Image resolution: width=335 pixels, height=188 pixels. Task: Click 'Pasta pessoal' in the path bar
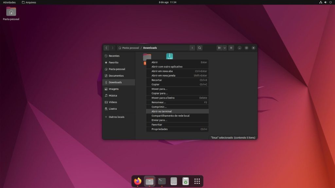[x=130, y=48]
